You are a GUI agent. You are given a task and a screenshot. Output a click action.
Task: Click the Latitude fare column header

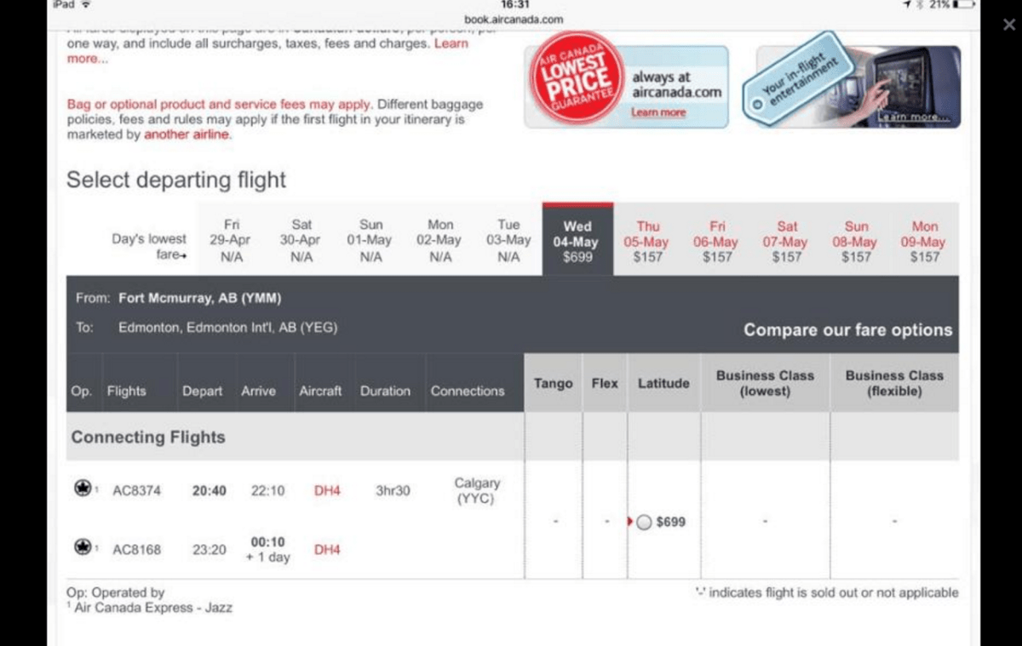point(663,384)
